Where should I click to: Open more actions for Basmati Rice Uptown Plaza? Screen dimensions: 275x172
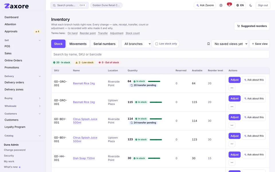pos(232,106)
